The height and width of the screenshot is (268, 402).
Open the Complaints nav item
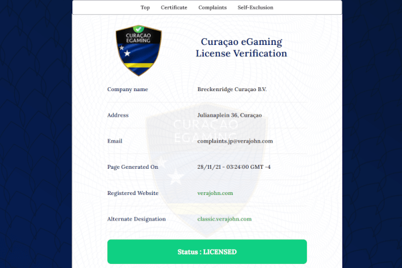tap(212, 7)
